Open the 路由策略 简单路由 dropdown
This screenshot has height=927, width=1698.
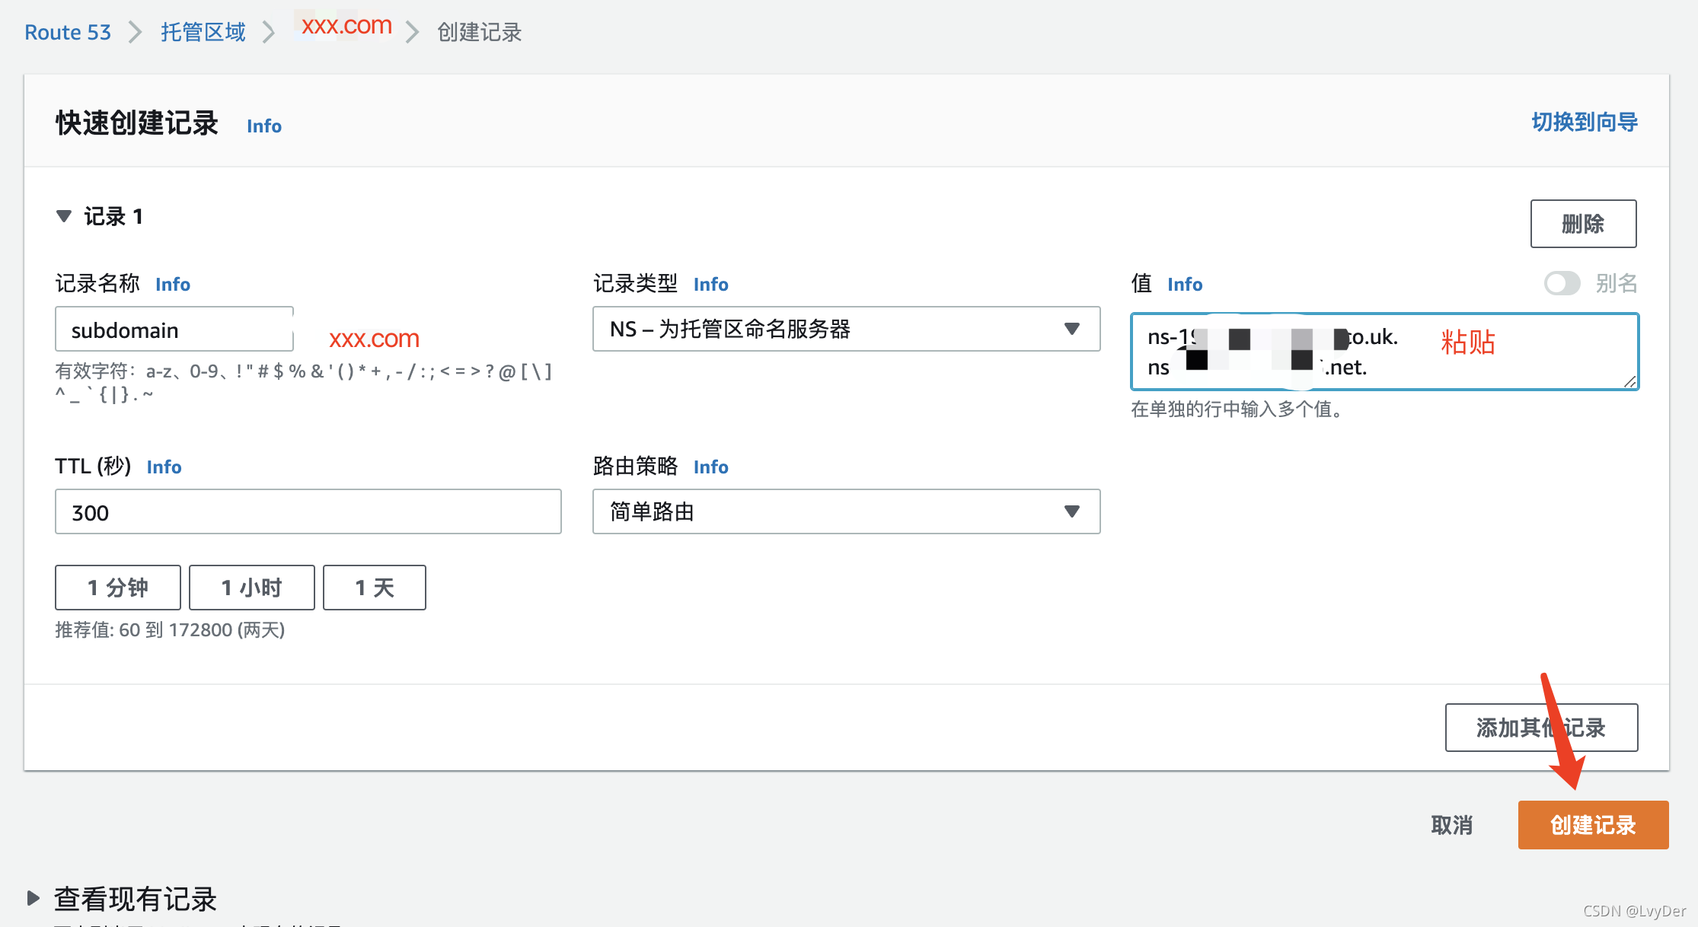(x=846, y=511)
